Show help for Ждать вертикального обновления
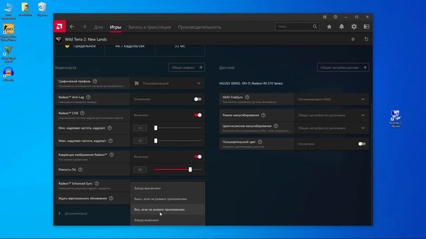Viewport: 426px width, 239px height. click(x=111, y=199)
